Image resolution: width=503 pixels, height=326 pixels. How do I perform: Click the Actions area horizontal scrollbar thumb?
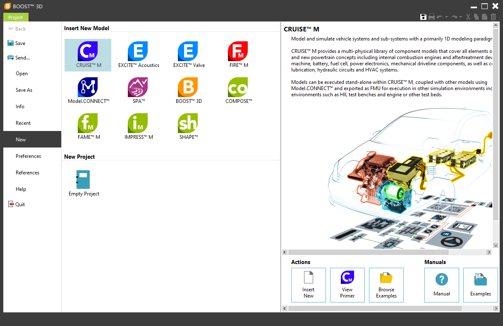tap(375, 308)
